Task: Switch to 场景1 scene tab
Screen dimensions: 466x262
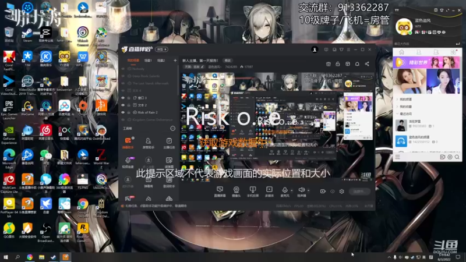Action: (x=148, y=61)
